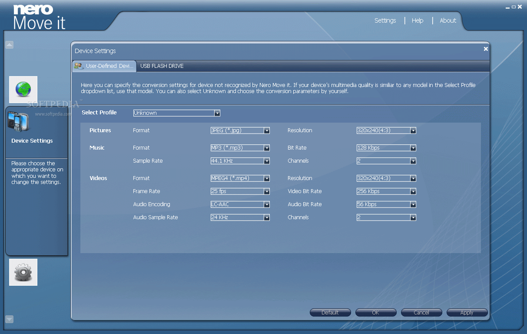Expand the Pictures Resolution dropdown

(386, 130)
